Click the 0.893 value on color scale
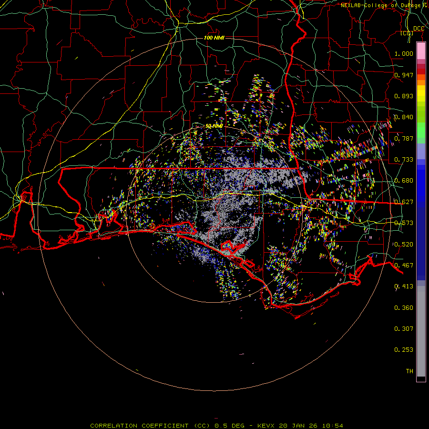 [x=404, y=96]
